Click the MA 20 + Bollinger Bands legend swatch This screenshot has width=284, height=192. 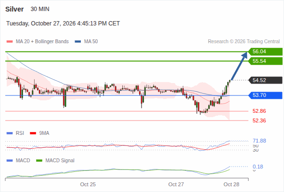[10, 42]
